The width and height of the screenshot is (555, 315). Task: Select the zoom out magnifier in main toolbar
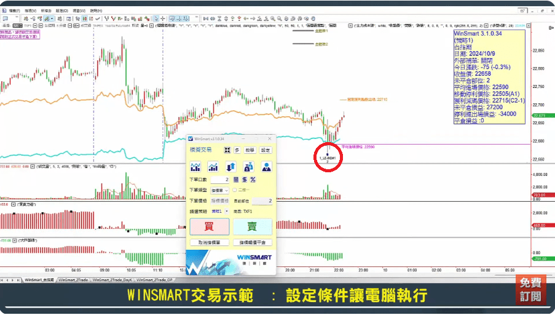point(280,18)
